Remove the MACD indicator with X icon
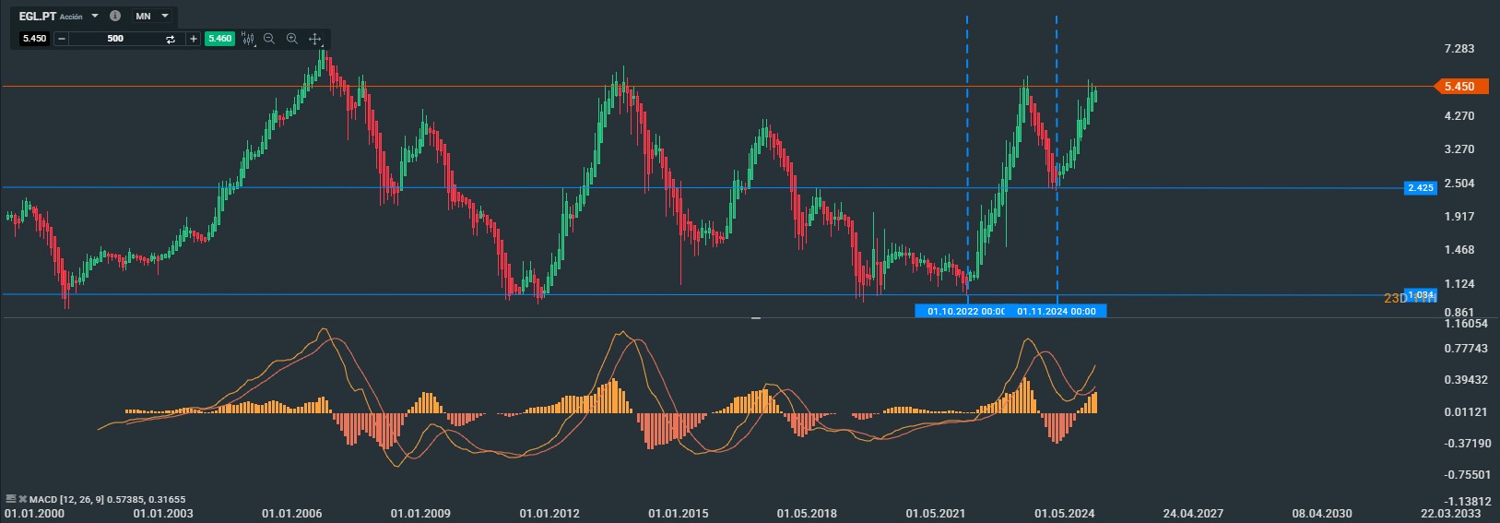 (x=23, y=499)
